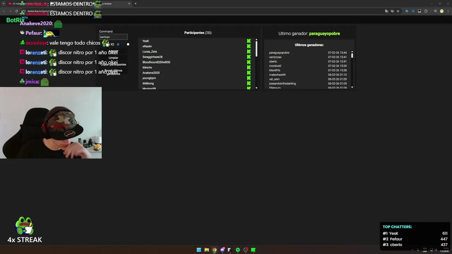
Task: Click winner monkiwi0 in the list
Action: (275, 66)
